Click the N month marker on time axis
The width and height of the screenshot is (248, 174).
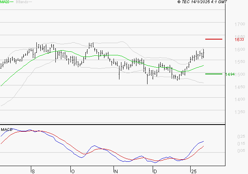(116, 172)
